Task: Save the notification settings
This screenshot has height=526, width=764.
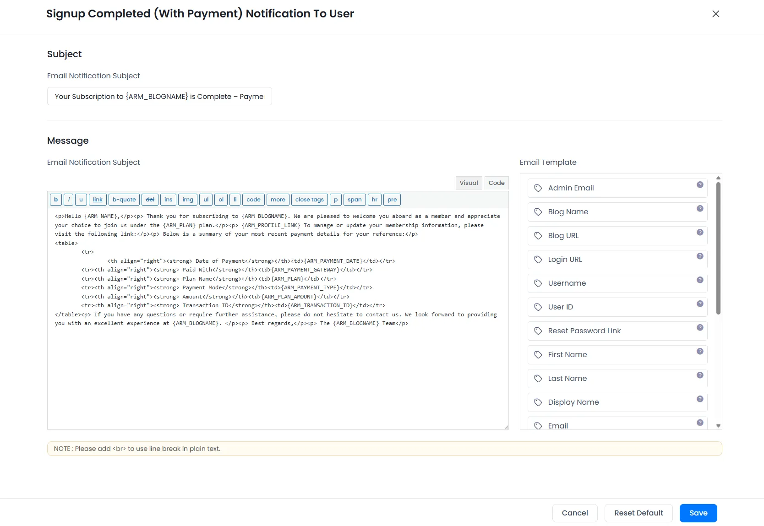Action: (x=698, y=513)
